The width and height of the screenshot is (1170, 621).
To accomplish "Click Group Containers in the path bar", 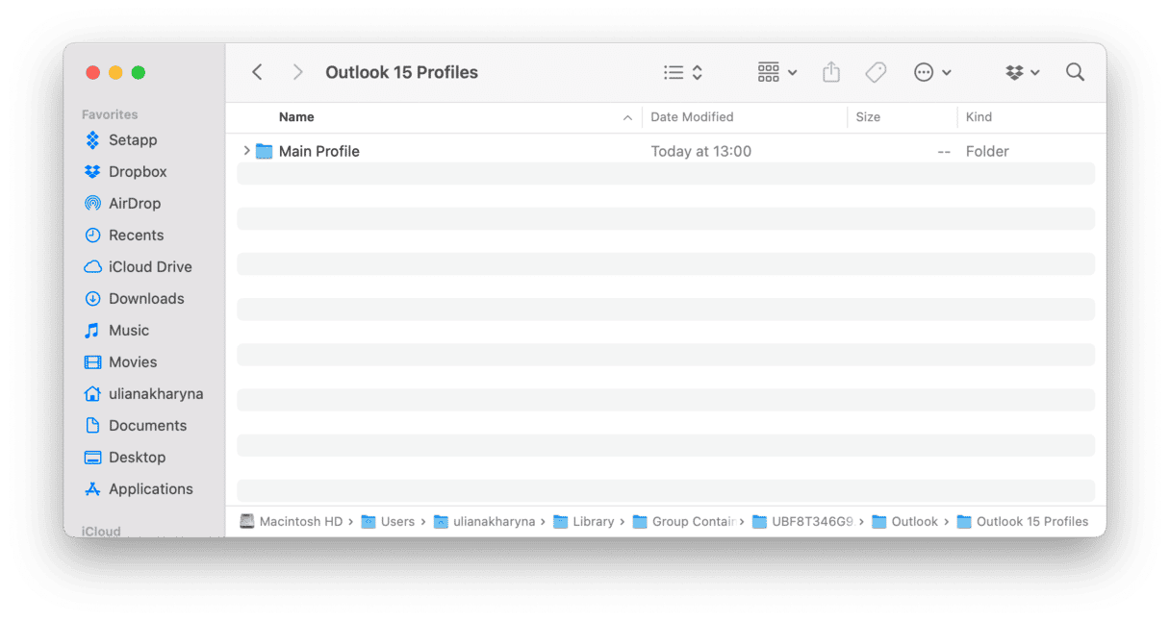I will tap(684, 522).
